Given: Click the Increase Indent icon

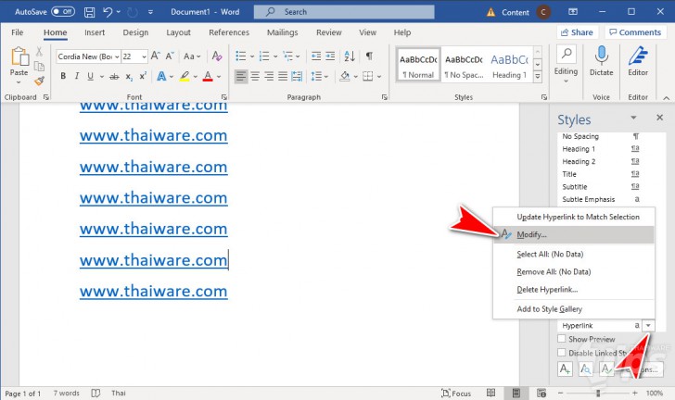Looking at the screenshot, I should (330, 56).
